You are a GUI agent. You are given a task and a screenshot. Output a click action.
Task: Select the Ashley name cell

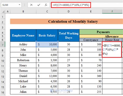23,44
